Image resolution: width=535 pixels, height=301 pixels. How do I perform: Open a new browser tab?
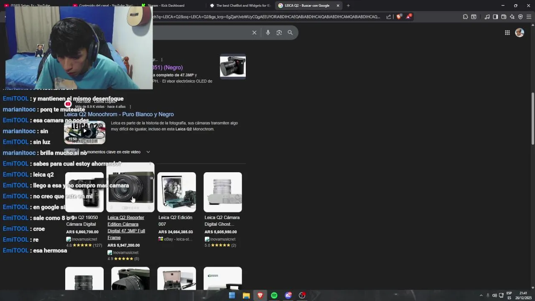348,5
